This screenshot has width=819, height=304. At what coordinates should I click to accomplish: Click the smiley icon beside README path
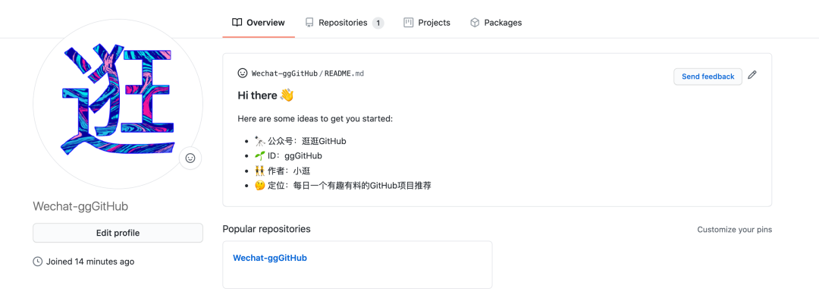pos(243,73)
